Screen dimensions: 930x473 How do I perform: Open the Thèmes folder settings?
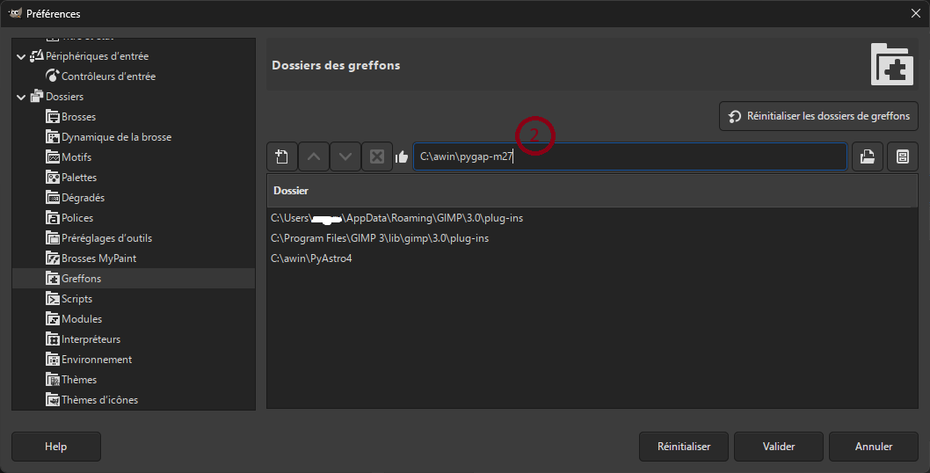click(x=79, y=379)
